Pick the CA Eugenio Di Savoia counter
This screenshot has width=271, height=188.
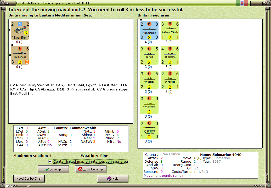[149, 130]
